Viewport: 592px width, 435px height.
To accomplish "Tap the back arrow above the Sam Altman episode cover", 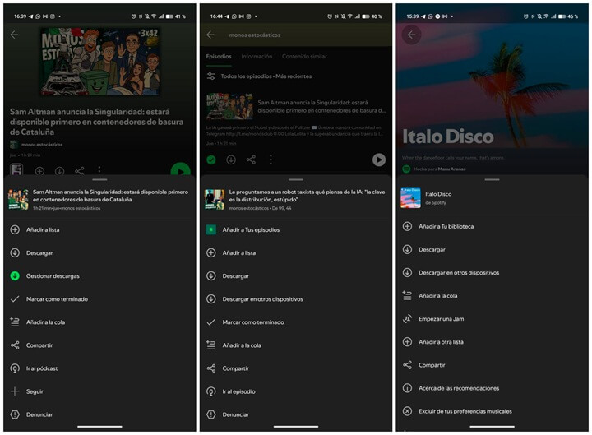I will (x=14, y=35).
